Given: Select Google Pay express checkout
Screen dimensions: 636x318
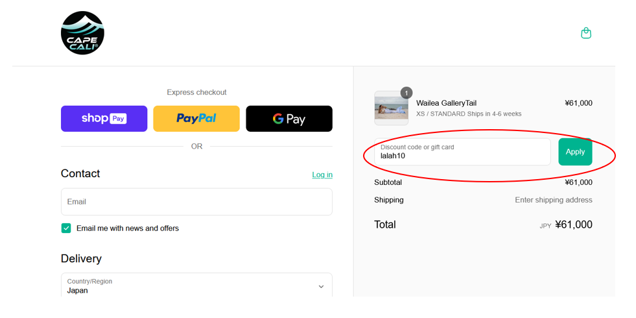Looking at the screenshot, I should [289, 119].
